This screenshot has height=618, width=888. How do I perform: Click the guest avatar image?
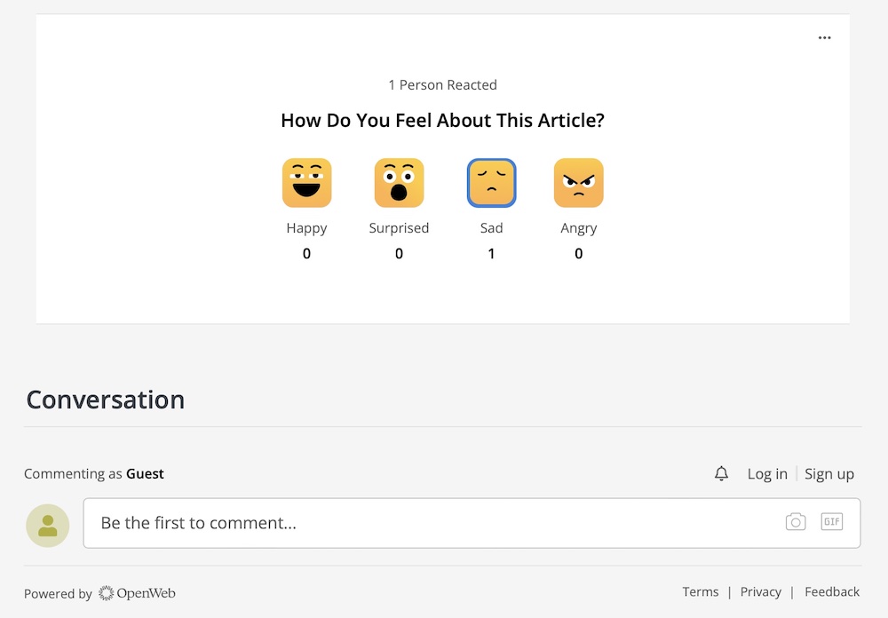(x=47, y=525)
